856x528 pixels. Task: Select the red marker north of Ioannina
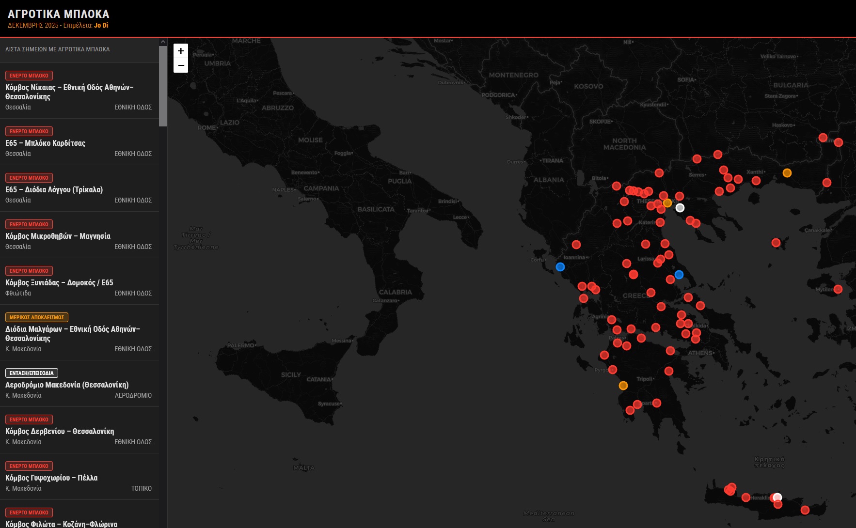click(x=576, y=245)
